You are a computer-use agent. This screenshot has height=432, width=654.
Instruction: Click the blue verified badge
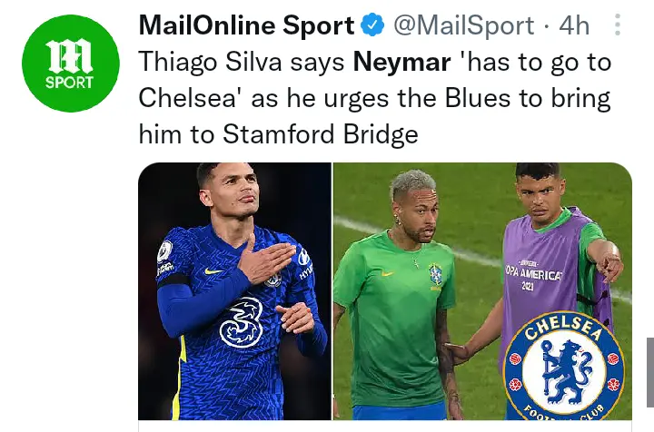click(372, 27)
